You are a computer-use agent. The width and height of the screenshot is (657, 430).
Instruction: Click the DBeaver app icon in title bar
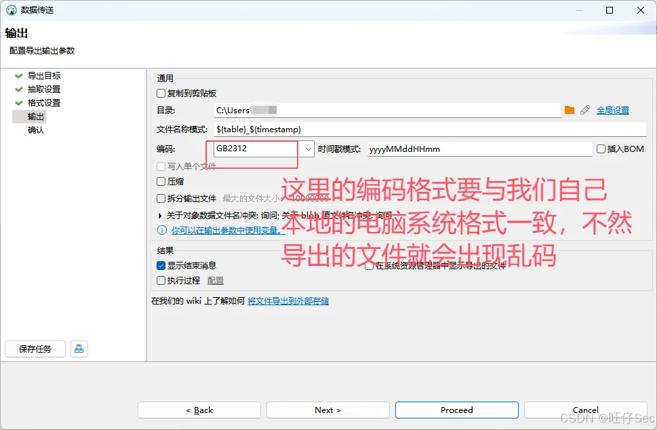tap(12, 10)
